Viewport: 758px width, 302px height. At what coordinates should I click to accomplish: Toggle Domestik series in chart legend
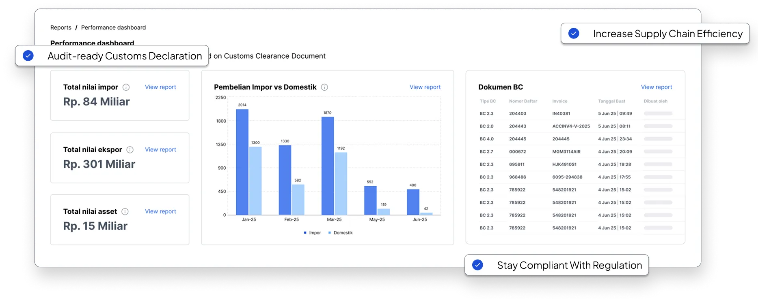(340, 233)
